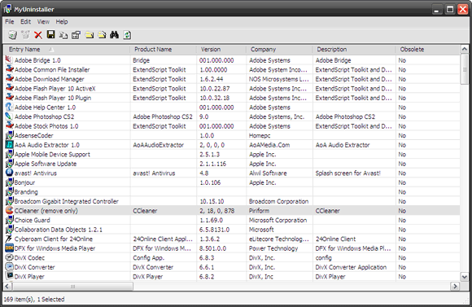This screenshot has width=472, height=307.
Task: Click the horizontal scrollbar thumb
Action: coord(72,286)
